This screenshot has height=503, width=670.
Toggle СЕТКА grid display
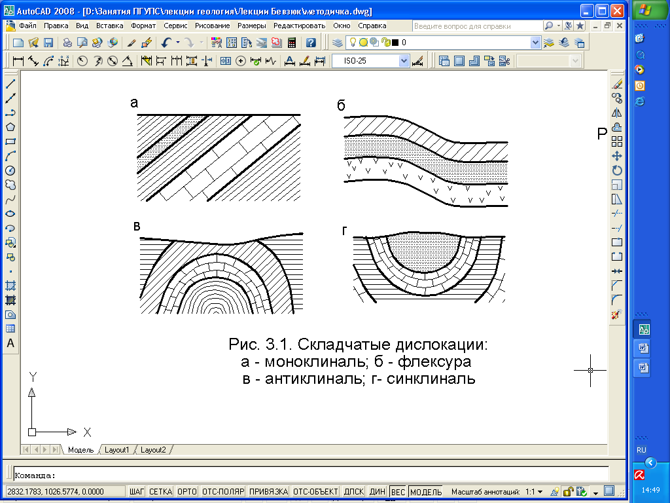(160, 491)
